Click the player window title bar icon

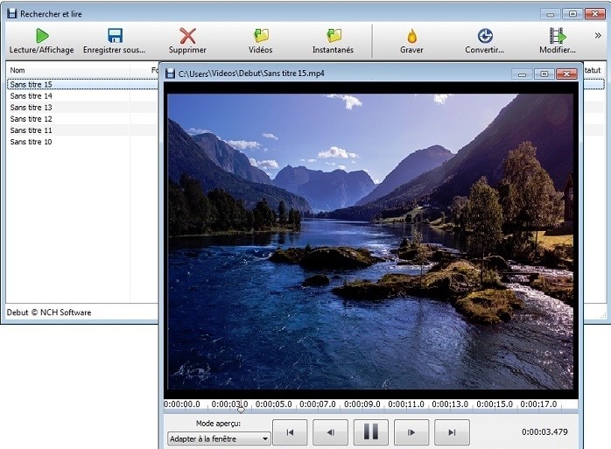tap(171, 74)
